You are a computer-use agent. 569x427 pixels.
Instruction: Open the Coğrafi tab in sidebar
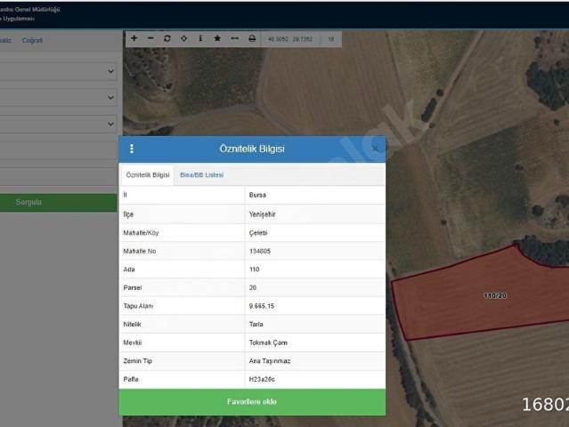32,40
